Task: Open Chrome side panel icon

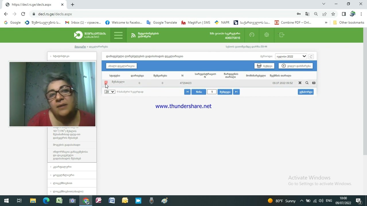Action: [344, 14]
